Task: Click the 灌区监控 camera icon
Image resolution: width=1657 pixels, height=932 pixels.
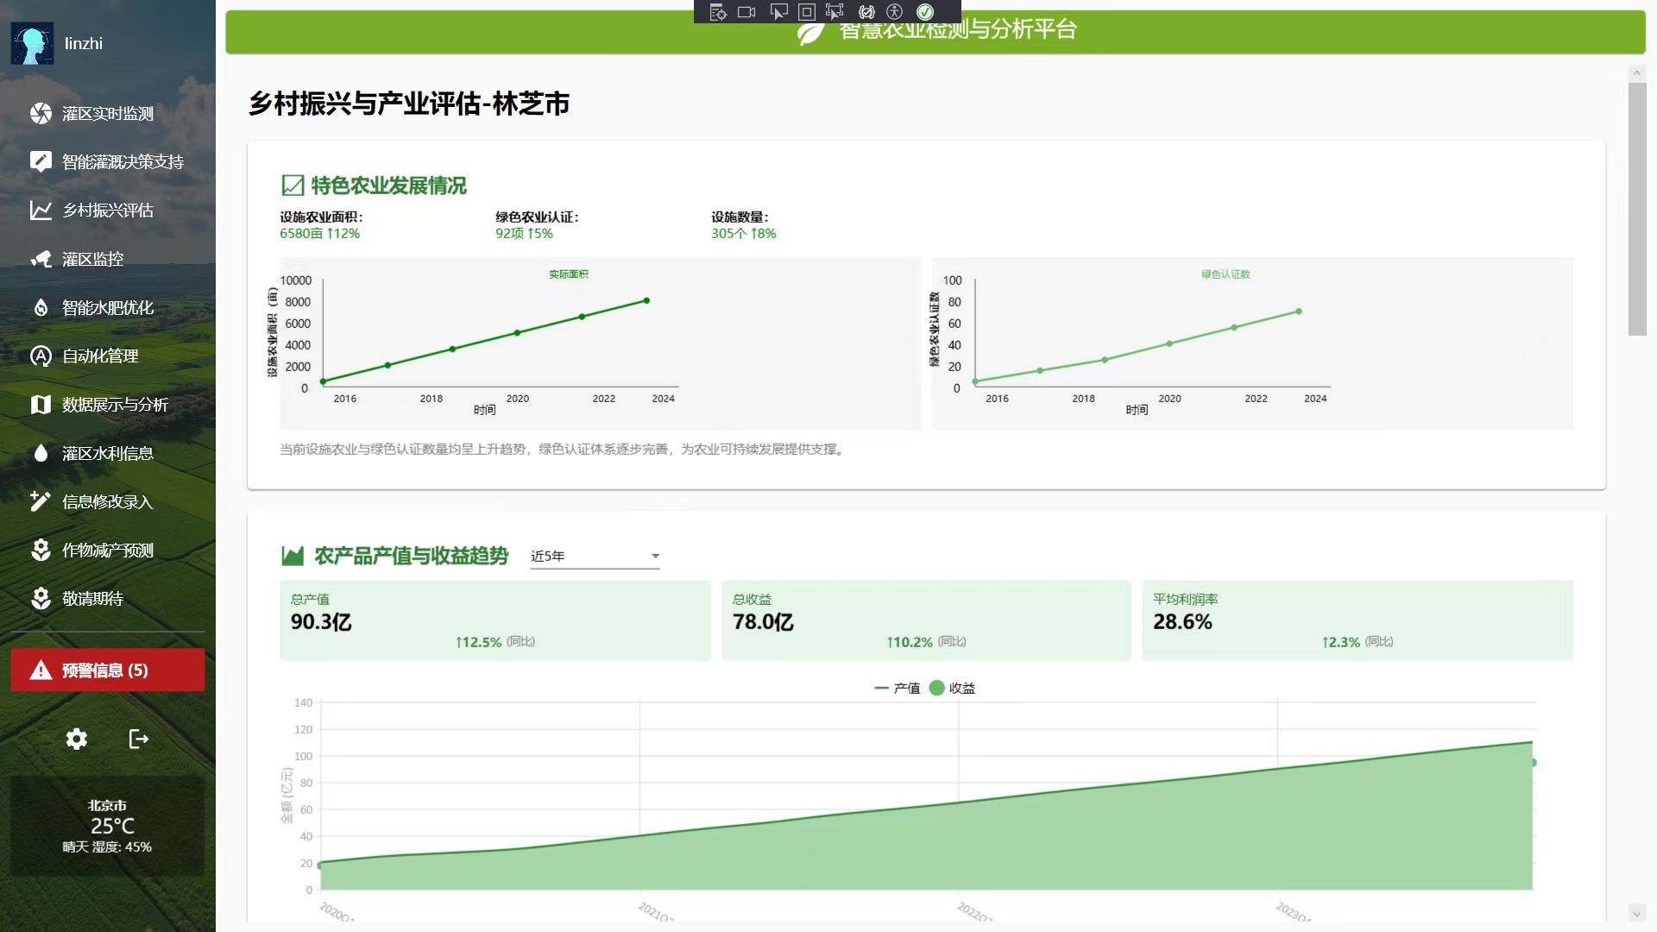Action: click(x=41, y=259)
